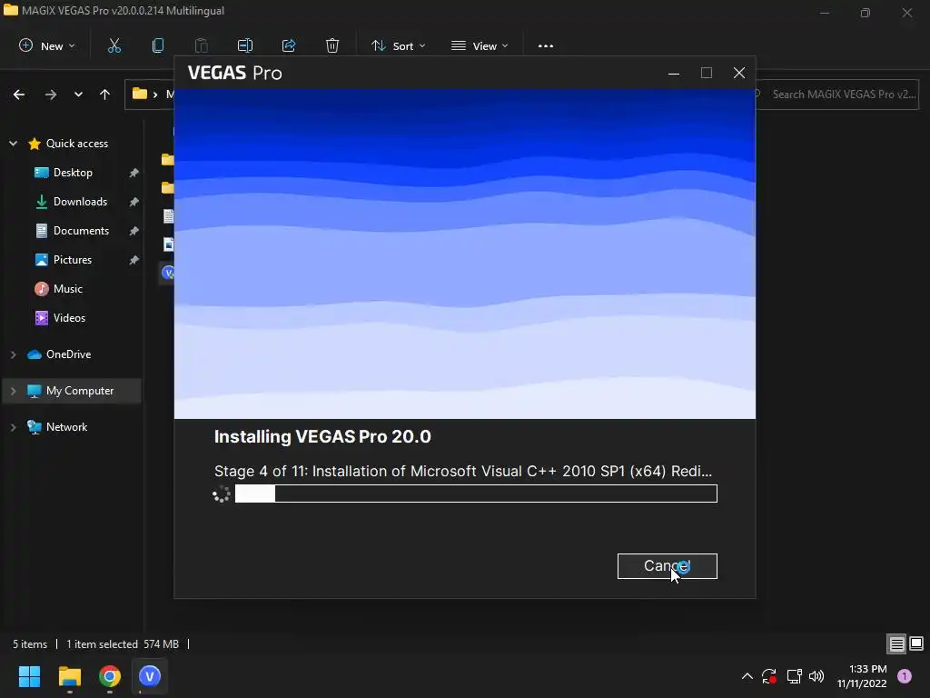Expand the OneDrive tree node
930x698 pixels.
coord(13,354)
